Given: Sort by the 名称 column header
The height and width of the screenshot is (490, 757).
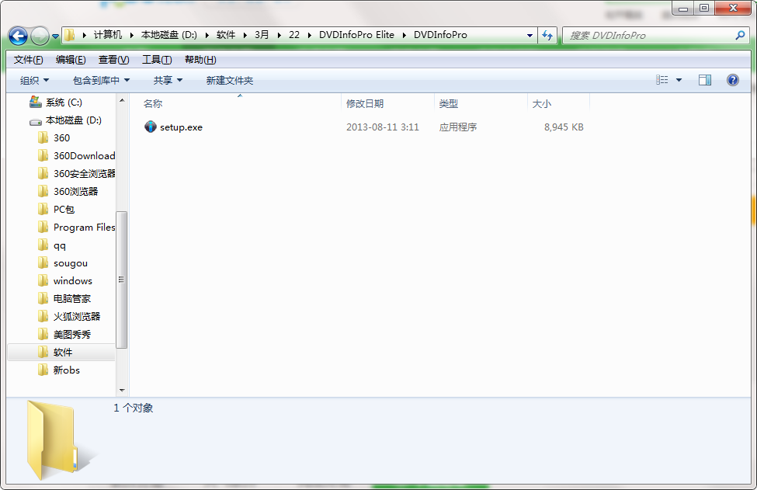Looking at the screenshot, I should pos(152,104).
